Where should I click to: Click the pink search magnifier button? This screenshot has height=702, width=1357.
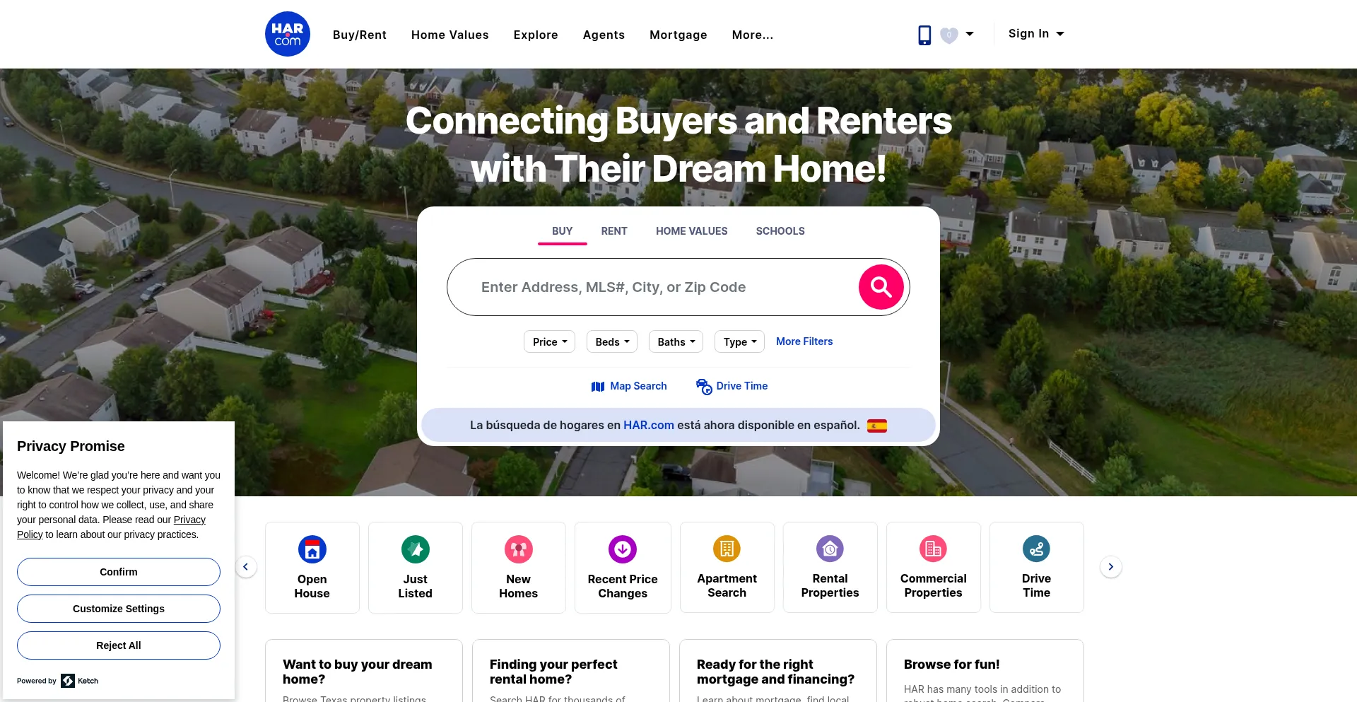(x=881, y=287)
